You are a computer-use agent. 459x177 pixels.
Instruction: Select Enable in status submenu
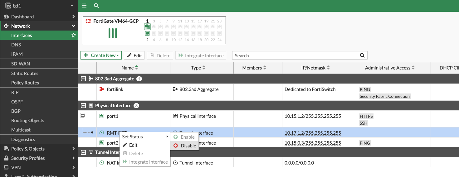click(184, 137)
